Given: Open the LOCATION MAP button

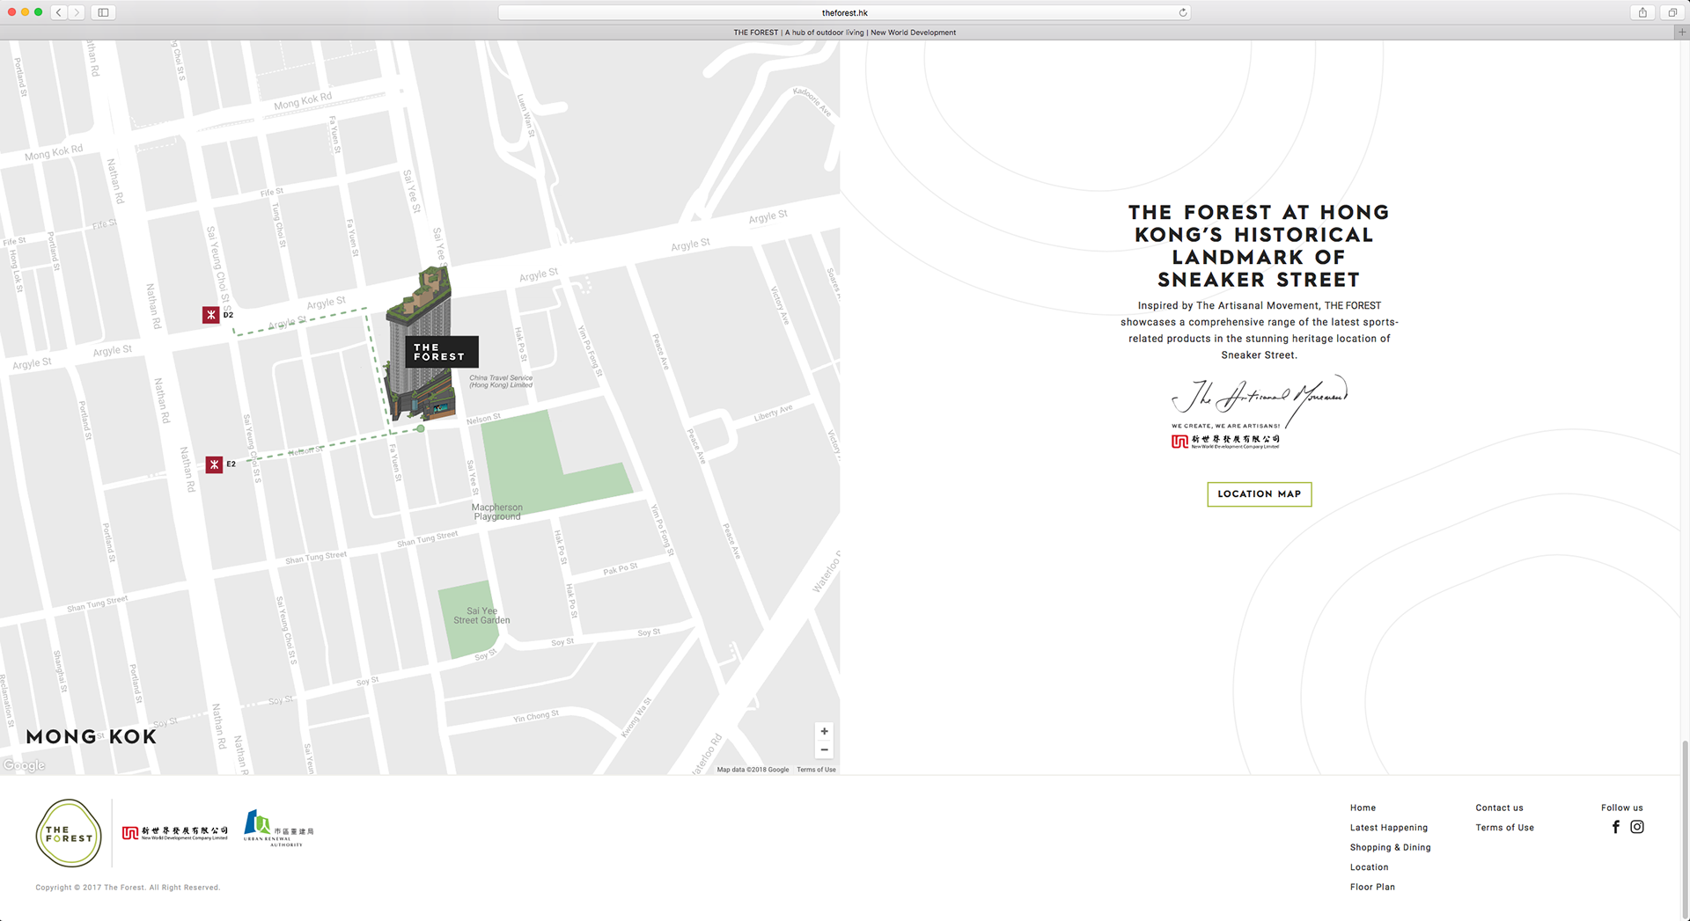Looking at the screenshot, I should pos(1259,494).
